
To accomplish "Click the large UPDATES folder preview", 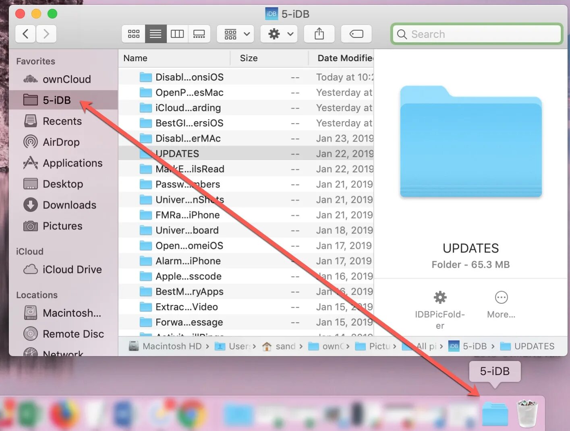I will 471,141.
